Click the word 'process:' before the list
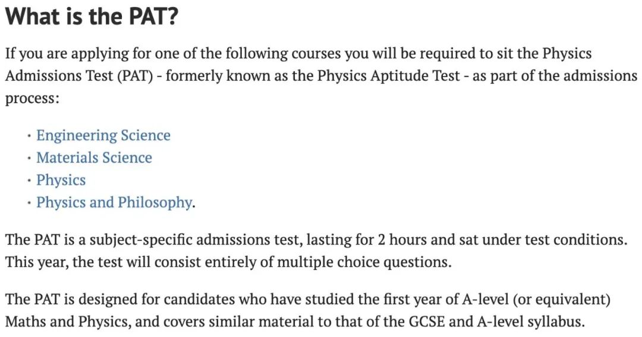The width and height of the screenshot is (642, 337). click(32, 99)
